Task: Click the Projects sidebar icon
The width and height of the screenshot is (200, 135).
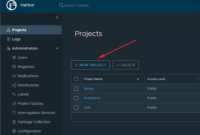Action: (x=8, y=30)
